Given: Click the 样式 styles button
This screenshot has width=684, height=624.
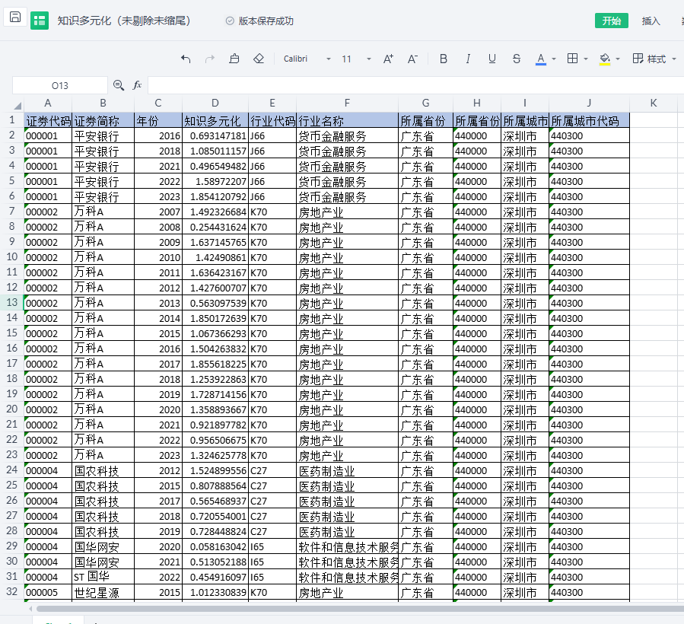Looking at the screenshot, I should 651,59.
